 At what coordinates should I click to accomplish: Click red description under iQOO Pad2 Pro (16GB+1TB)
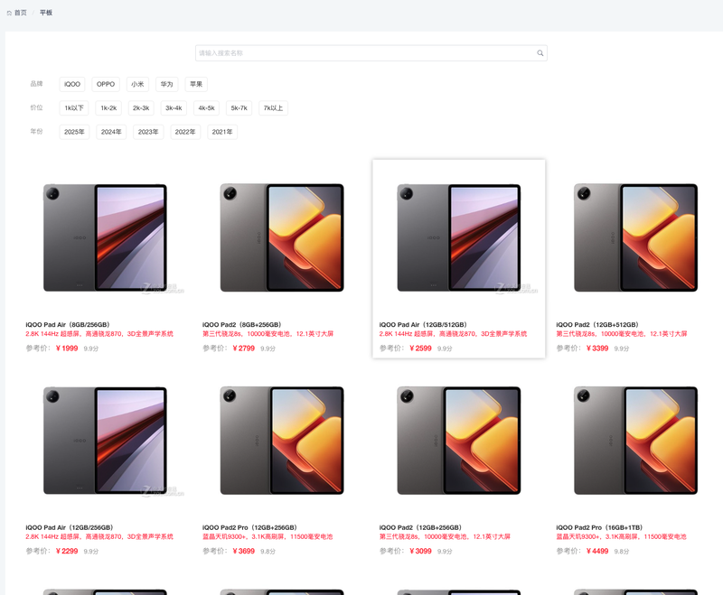click(621, 536)
